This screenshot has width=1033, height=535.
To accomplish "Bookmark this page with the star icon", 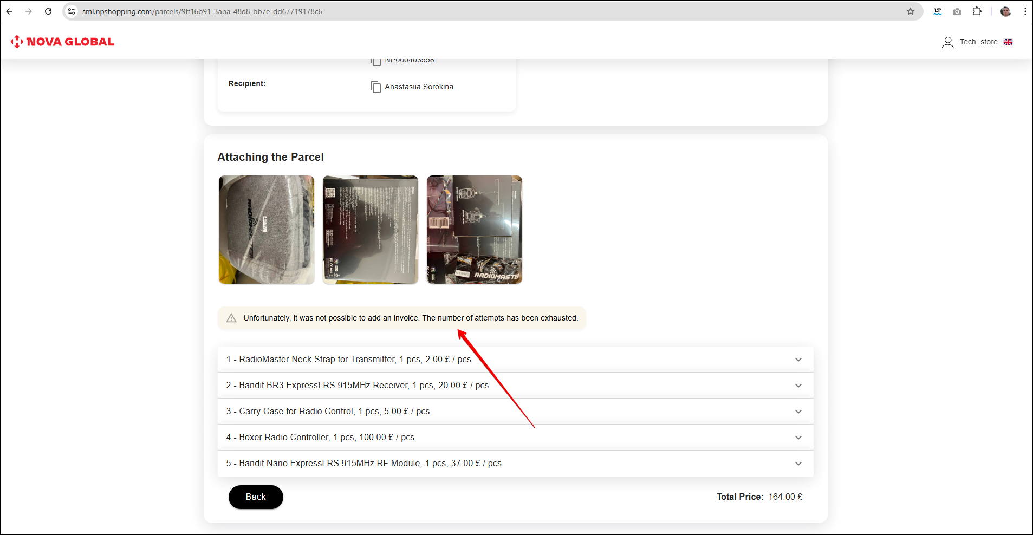I will [911, 11].
